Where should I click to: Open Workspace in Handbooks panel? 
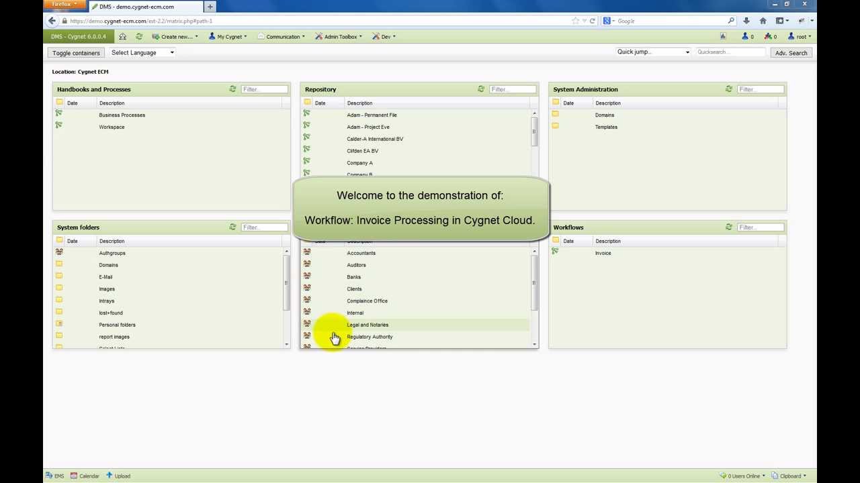[x=112, y=127]
